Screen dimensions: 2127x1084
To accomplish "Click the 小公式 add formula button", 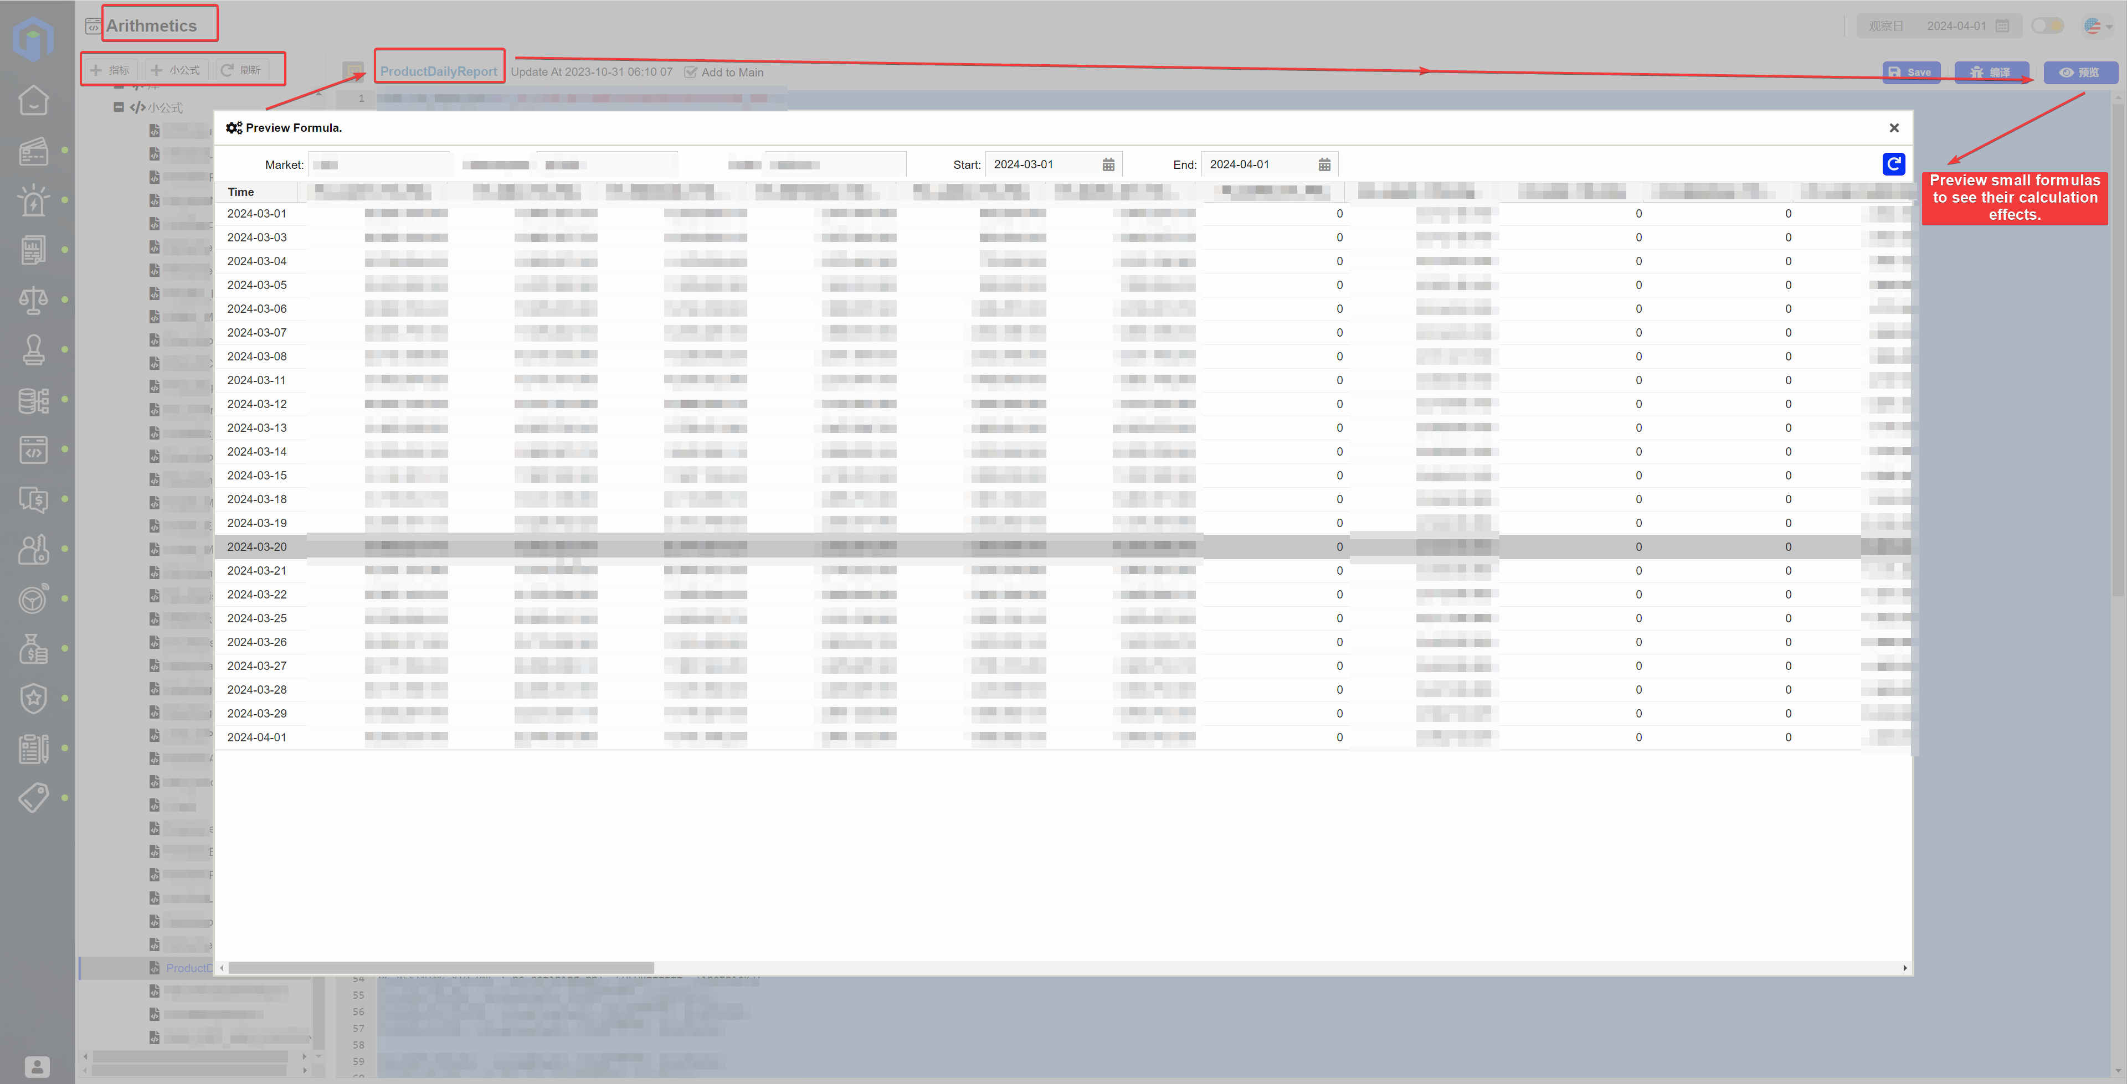I will pyautogui.click(x=177, y=70).
